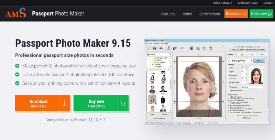
Task: Adjust the Width value stepper
Action: point(246,68)
